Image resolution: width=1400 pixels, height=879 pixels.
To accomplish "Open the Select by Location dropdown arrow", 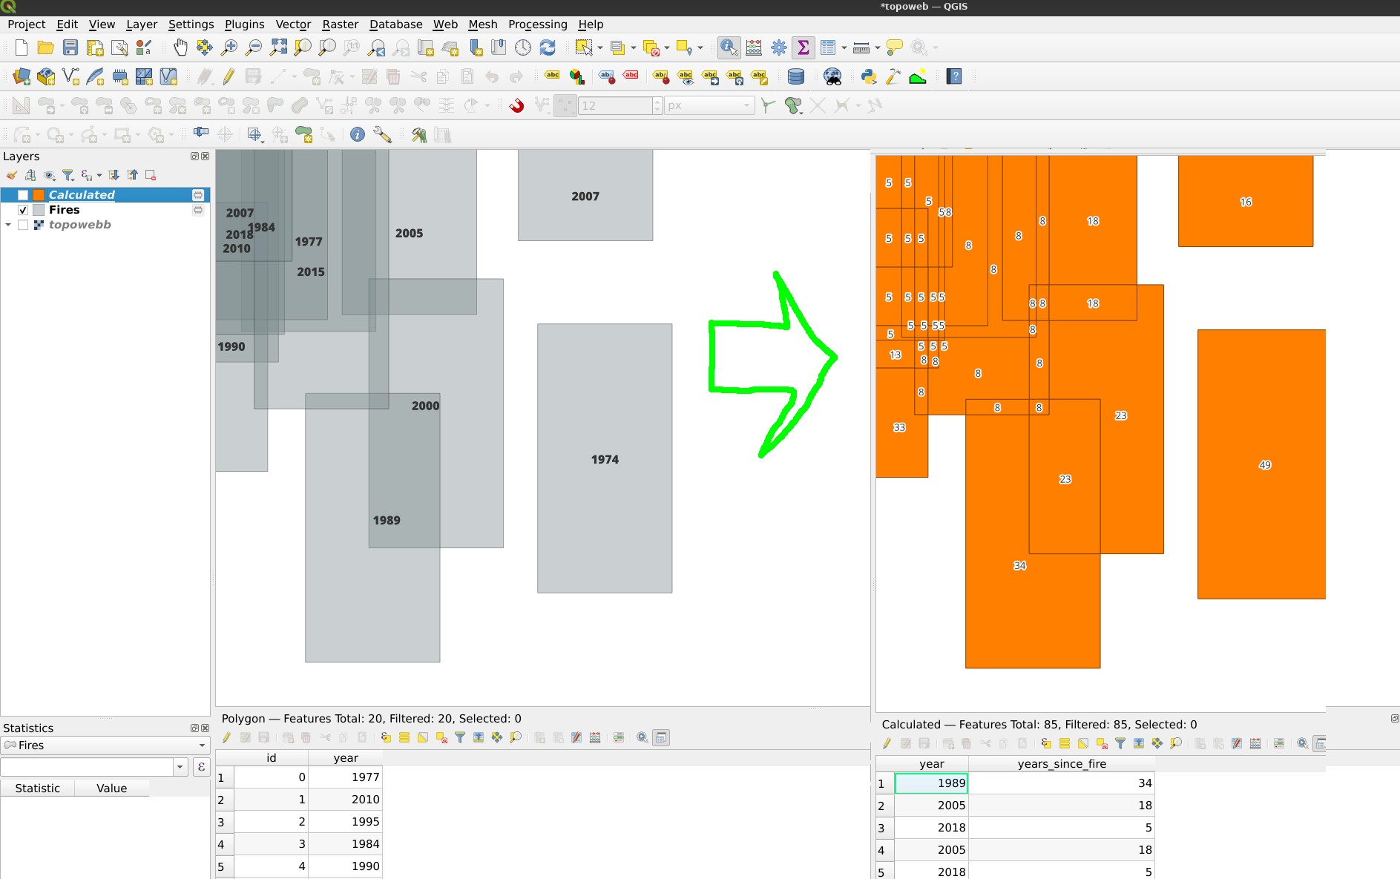I will coord(700,48).
